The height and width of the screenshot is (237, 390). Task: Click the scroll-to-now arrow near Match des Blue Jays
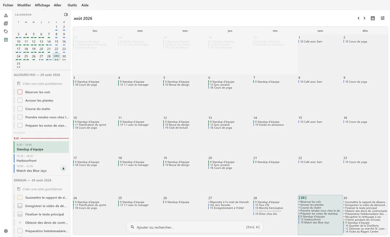coord(63,168)
